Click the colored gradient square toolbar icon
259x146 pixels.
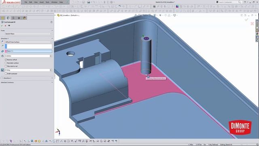click(x=177, y=6)
